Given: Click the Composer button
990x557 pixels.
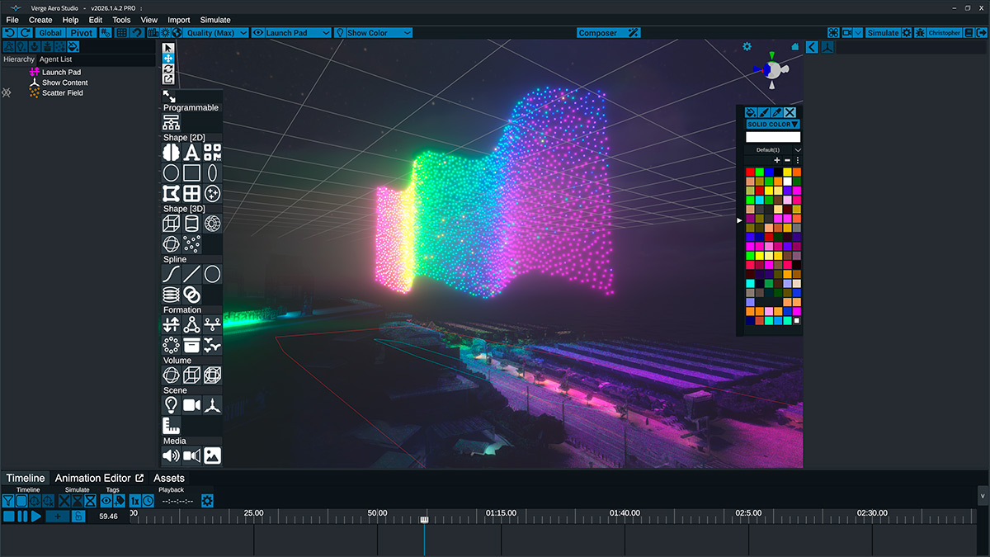Looking at the screenshot, I should coord(608,33).
